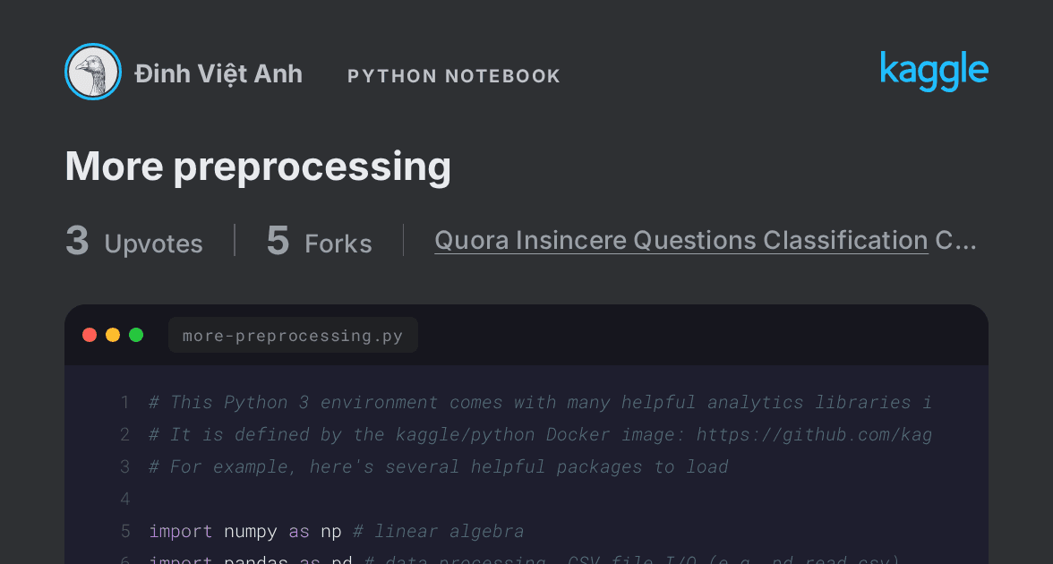Image resolution: width=1053 pixels, height=564 pixels.
Task: Click the Python 3 environment comment line
Action: pos(540,402)
